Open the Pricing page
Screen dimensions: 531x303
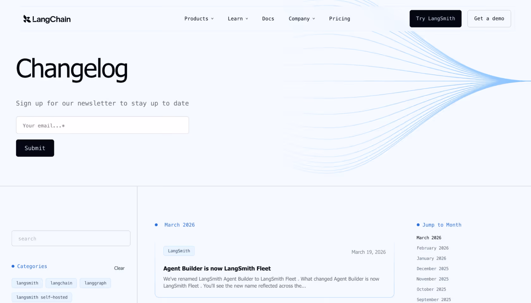point(339,19)
